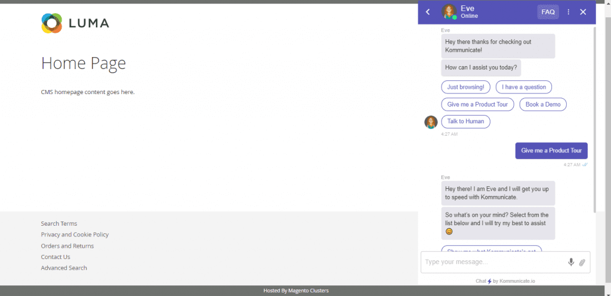This screenshot has width=611, height=296.
Task: Go back using the chat back arrow
Action: tap(428, 12)
